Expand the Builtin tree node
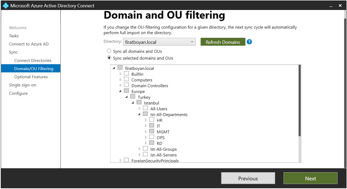Viewport: 347px width, 189px height. point(121,74)
